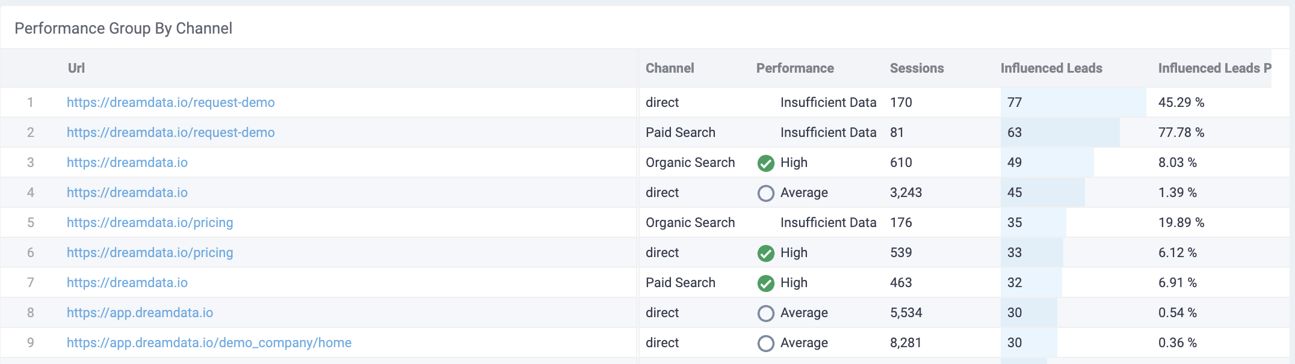Click the direct channel cell in row 1
The width and height of the screenshot is (1295, 364).
662,102
